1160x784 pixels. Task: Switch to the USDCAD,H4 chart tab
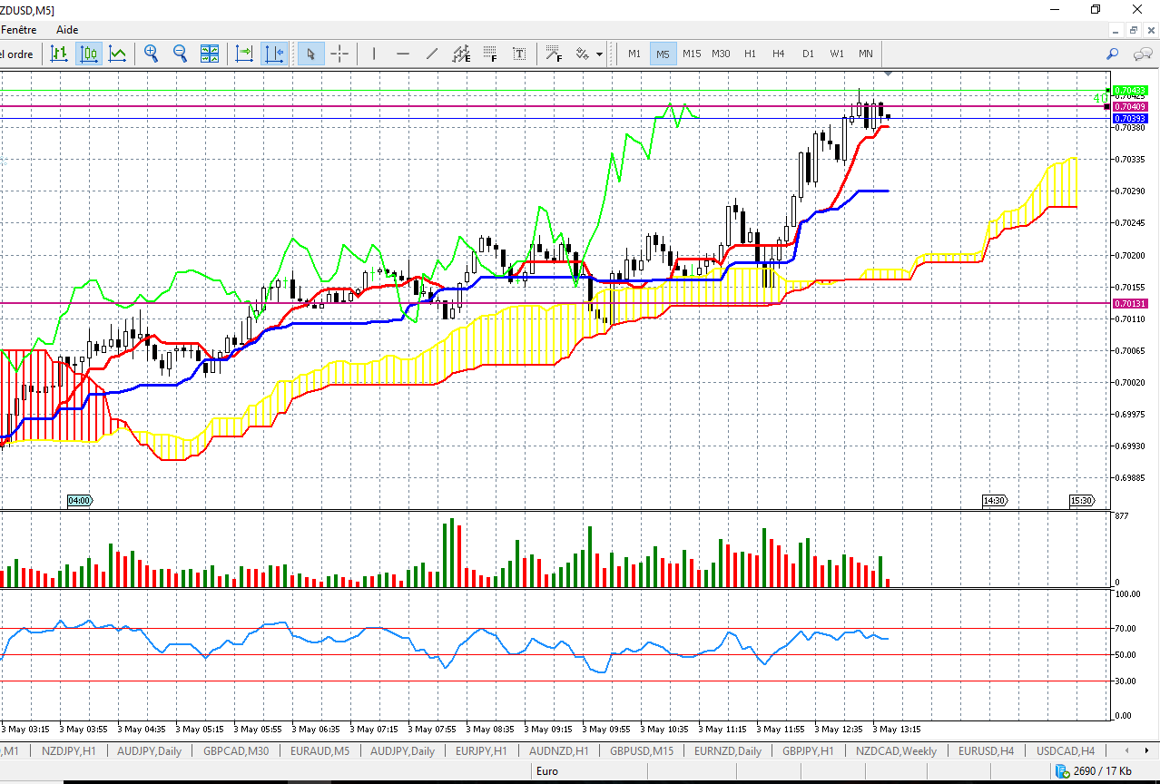point(1066,751)
